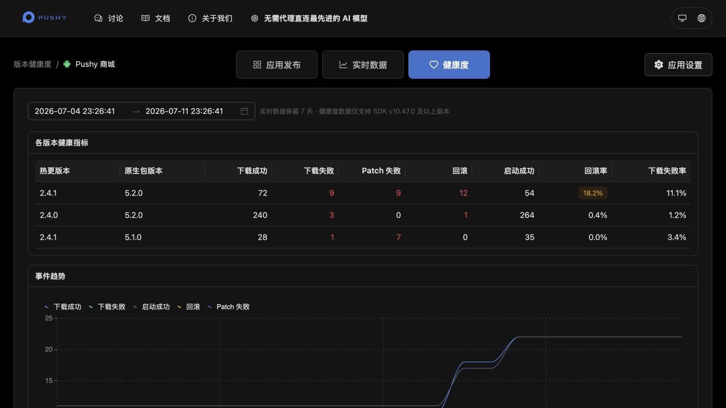Click the Android icon beside Pushy 商城
Screen dimensions: 726x408
click(x=67, y=64)
